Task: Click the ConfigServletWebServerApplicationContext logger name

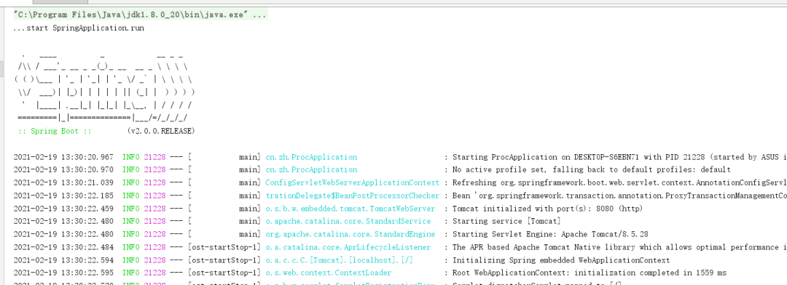Action: pos(353,182)
